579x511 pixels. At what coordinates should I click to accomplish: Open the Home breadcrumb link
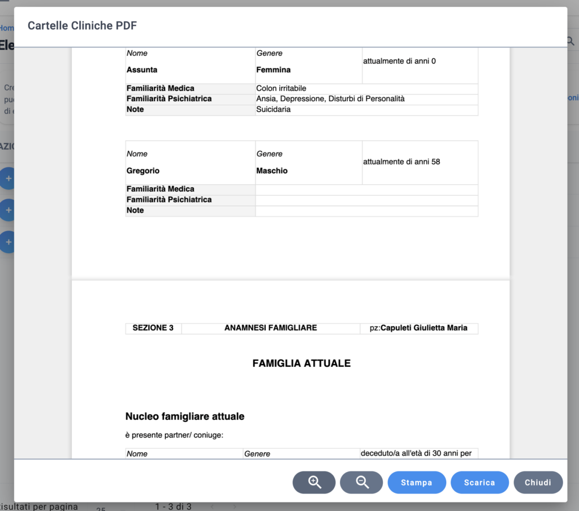point(7,28)
